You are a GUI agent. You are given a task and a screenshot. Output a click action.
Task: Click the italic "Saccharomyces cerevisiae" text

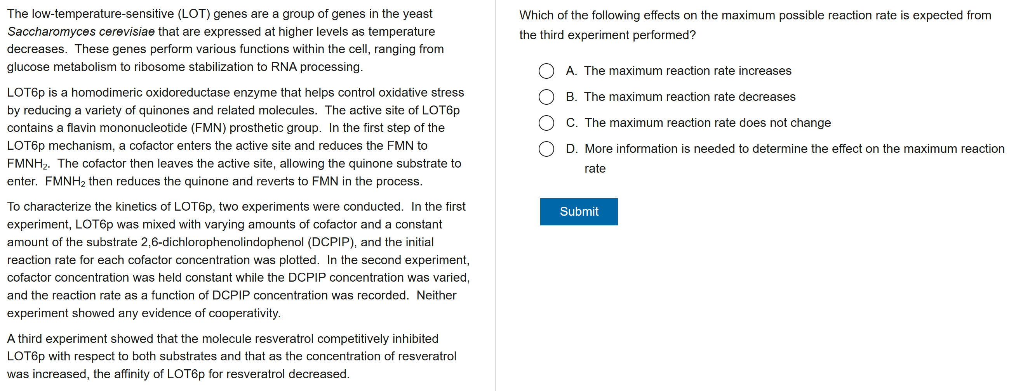81,31
